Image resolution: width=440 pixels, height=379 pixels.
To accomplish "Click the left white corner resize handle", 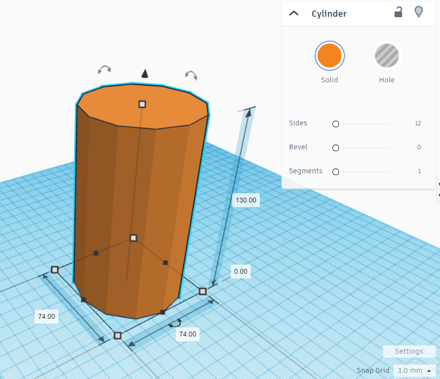I will click(x=55, y=270).
